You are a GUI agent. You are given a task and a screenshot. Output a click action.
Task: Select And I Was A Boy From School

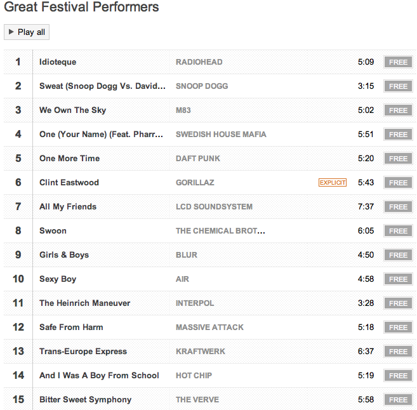click(x=99, y=376)
